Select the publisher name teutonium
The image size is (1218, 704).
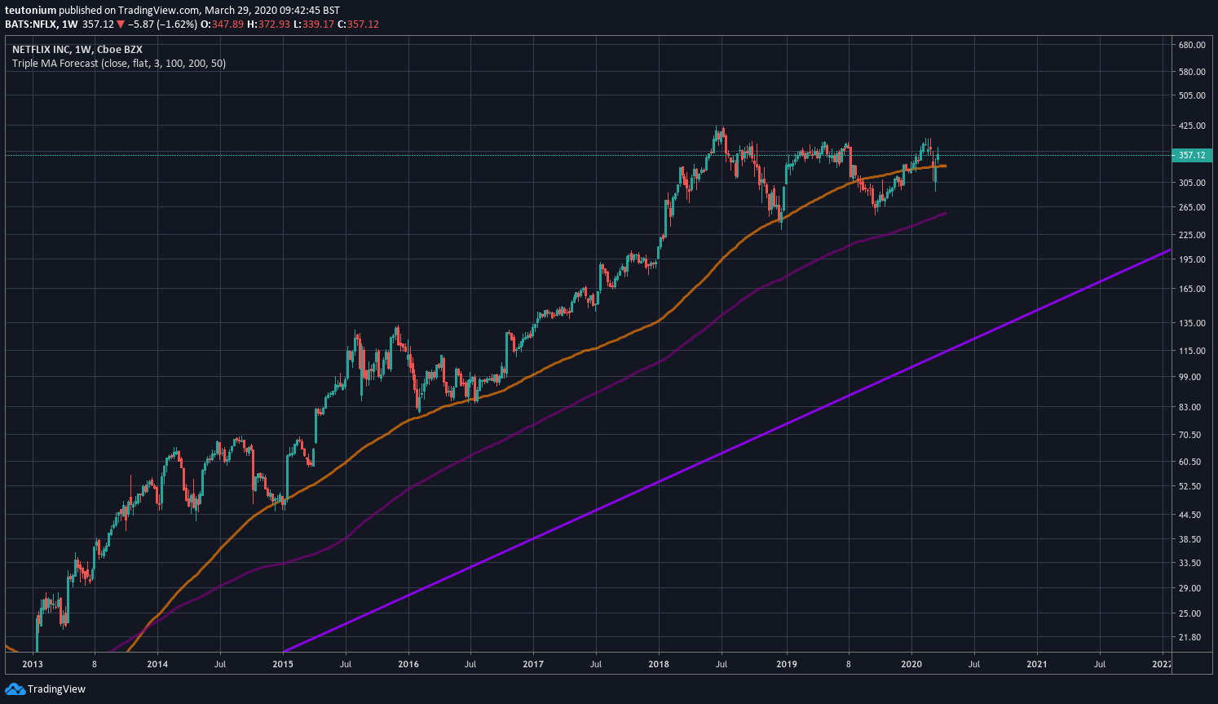pyautogui.click(x=30, y=11)
